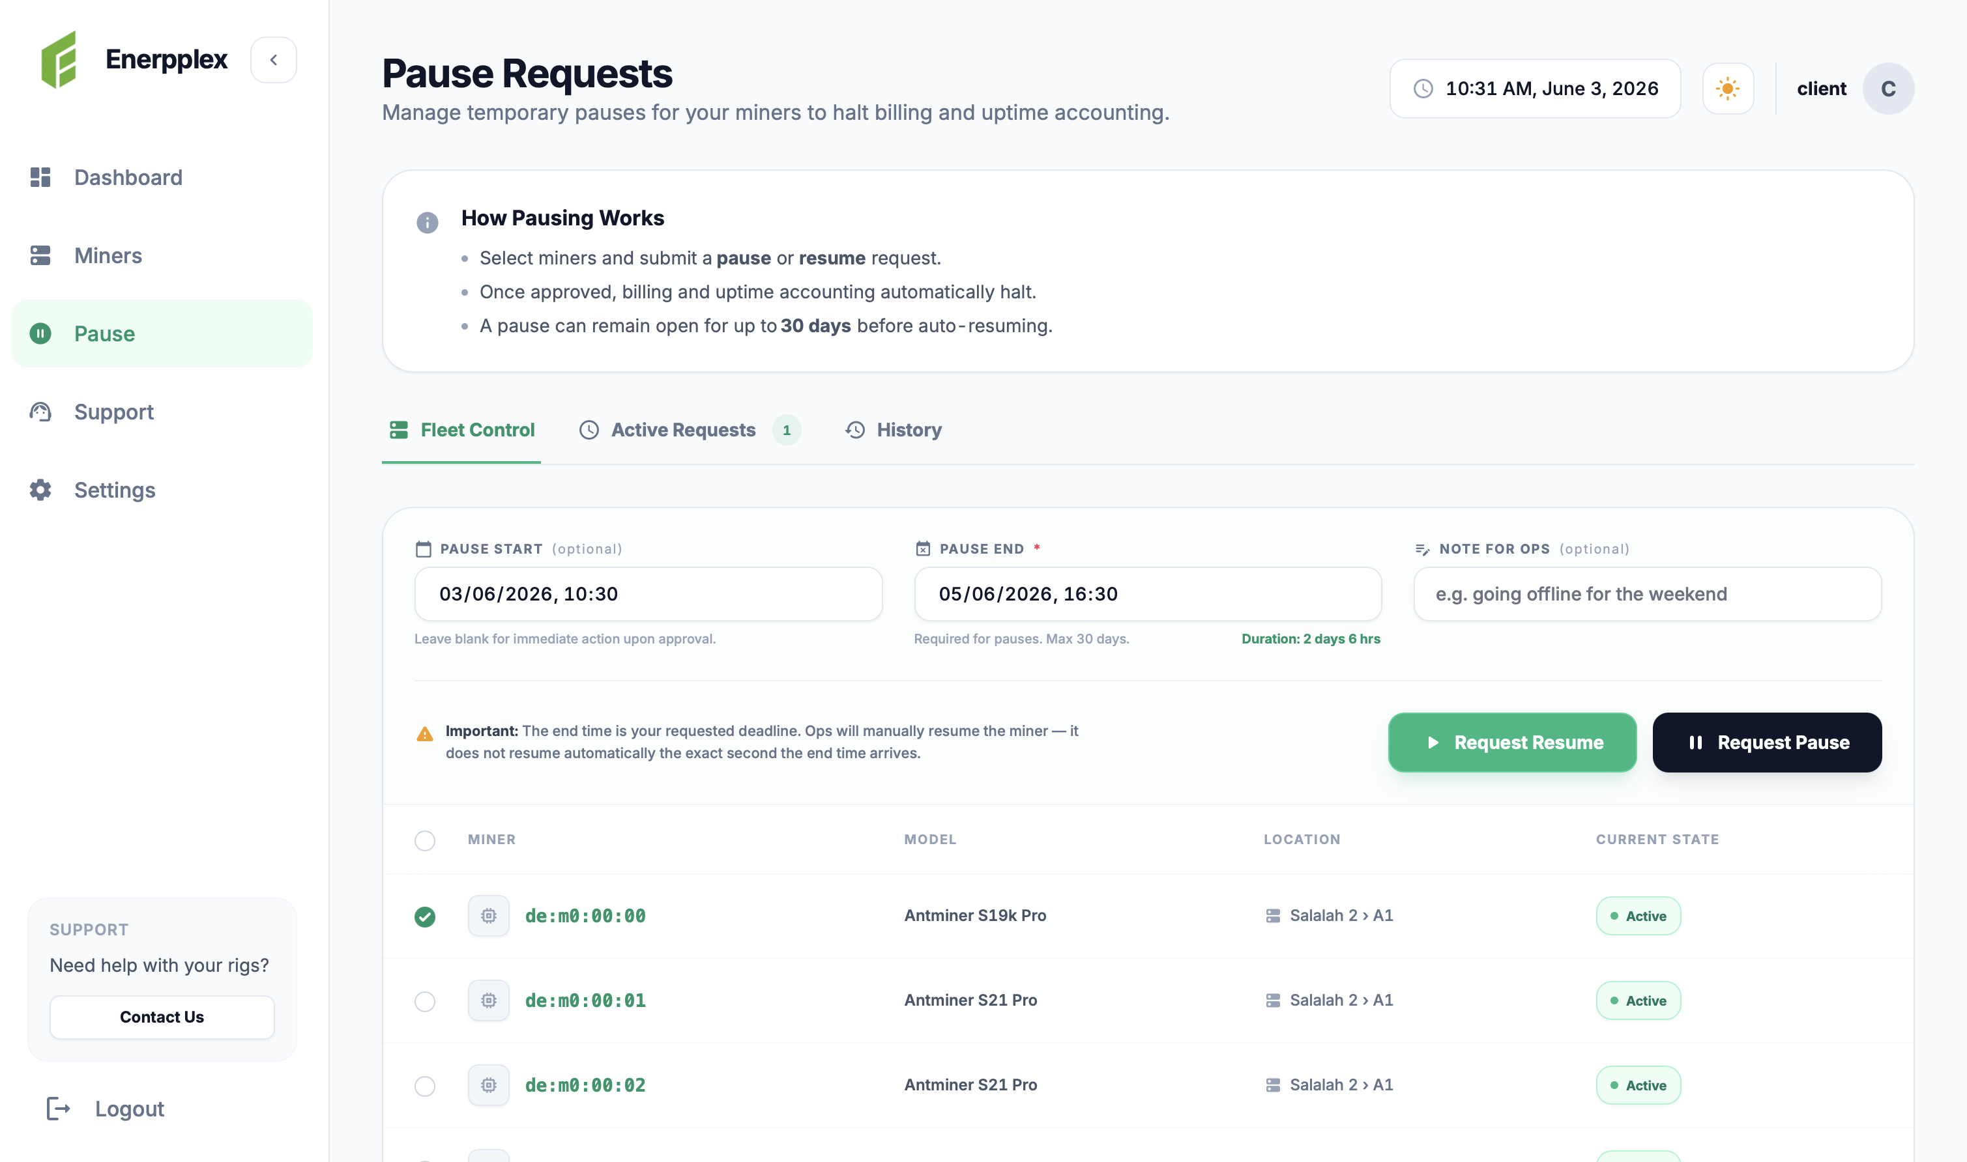1967x1162 pixels.
Task: Click the play icon on Request Resume
Action: pyautogui.click(x=1433, y=743)
